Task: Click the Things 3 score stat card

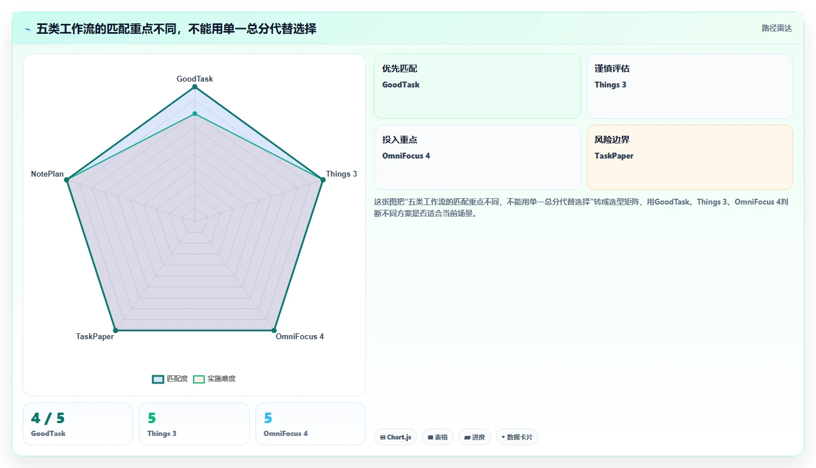Action: [194, 424]
